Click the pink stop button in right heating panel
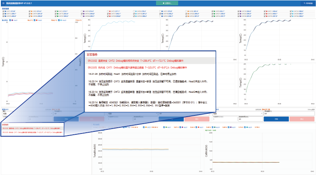The width and height of the screenshot is (316, 175). click(x=302, y=119)
